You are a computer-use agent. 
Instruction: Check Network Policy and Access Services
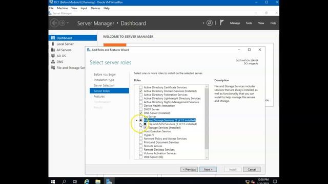click(140, 139)
